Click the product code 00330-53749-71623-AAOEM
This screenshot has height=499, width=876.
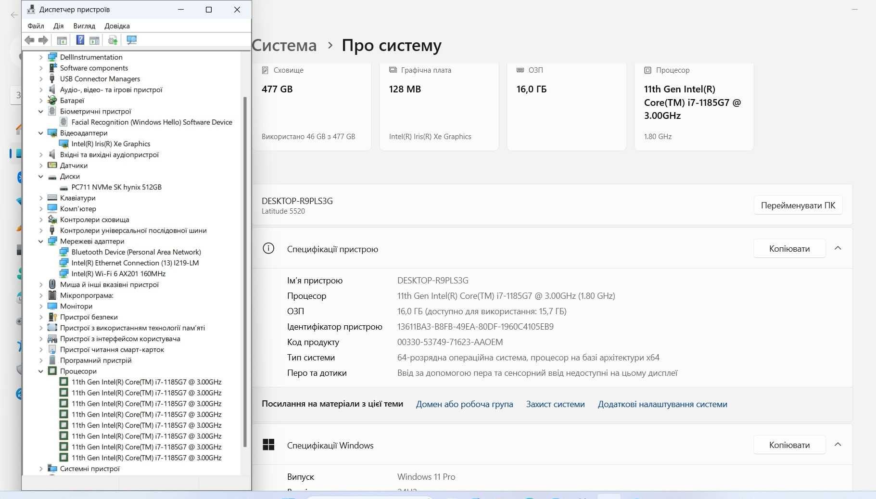[x=450, y=342]
